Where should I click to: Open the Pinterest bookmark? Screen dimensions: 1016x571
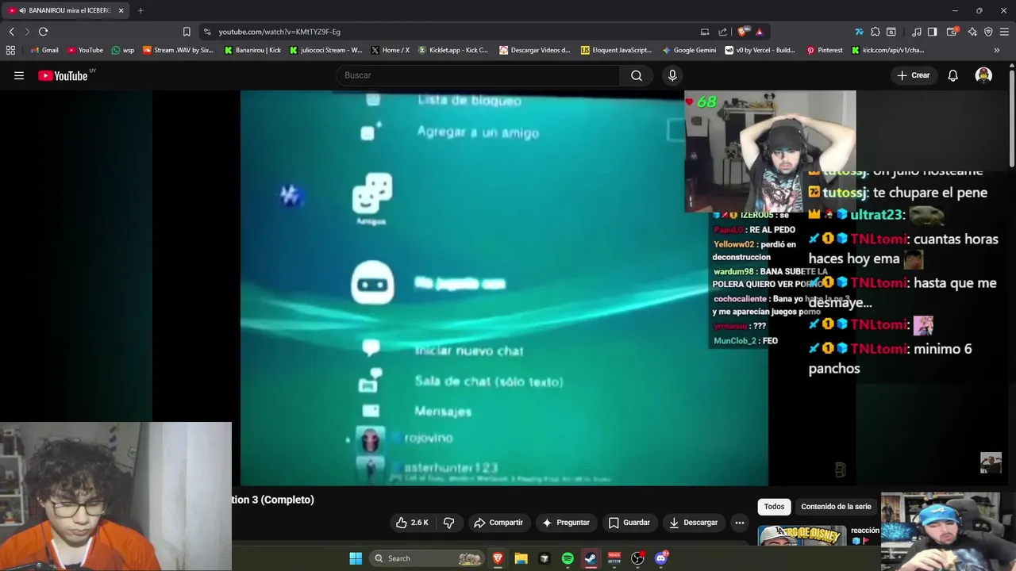click(825, 50)
